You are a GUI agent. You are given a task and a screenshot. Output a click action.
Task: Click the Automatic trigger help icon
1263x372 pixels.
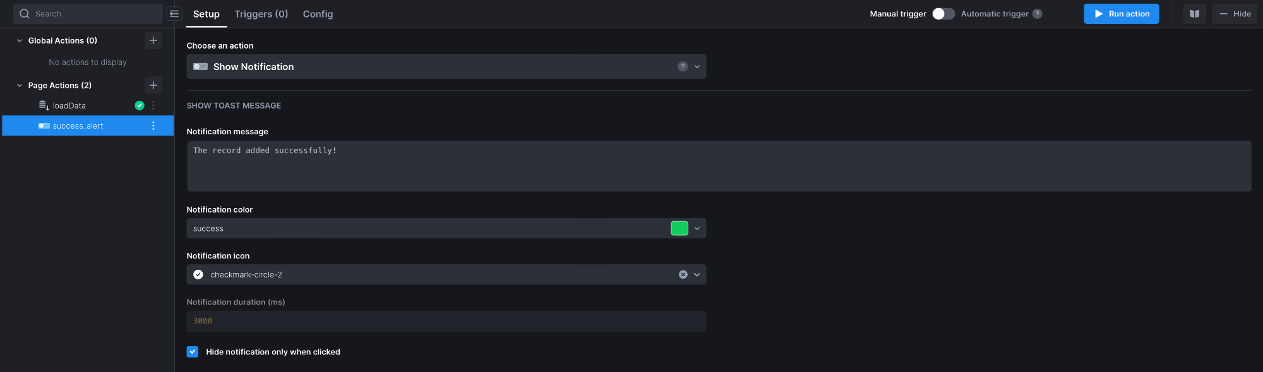coord(1037,14)
